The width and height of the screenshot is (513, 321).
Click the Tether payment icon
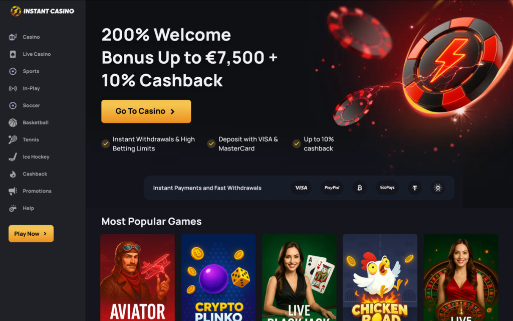pyautogui.click(x=414, y=188)
